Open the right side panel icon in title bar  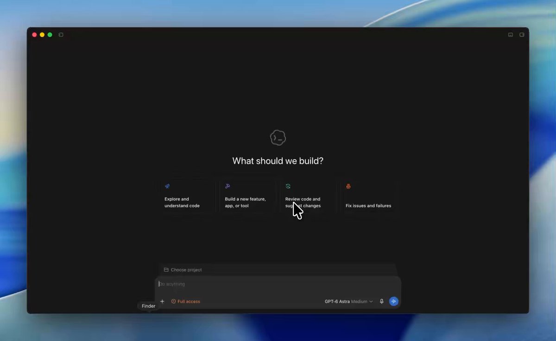pyautogui.click(x=522, y=35)
